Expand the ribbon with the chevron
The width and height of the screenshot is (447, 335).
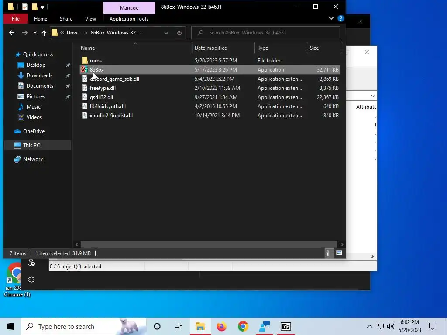331,18
